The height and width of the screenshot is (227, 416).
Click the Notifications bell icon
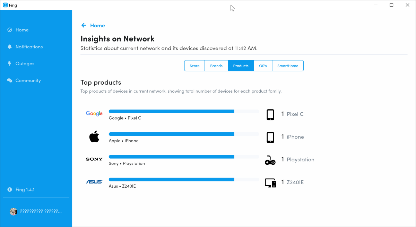(10, 47)
